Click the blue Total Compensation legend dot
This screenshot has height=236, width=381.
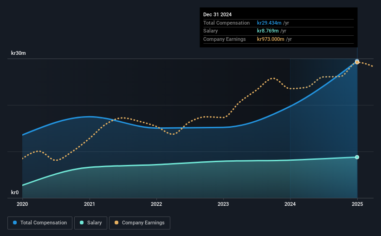[15, 223]
